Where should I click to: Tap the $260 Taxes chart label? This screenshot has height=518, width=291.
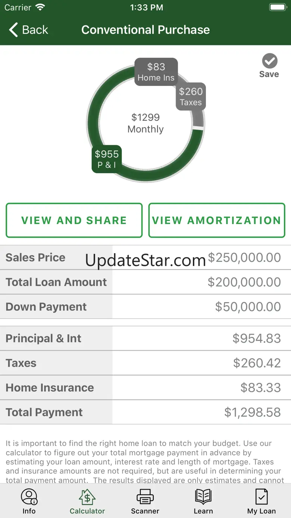191,96
